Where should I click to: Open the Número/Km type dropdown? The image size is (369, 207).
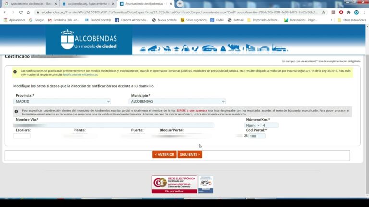point(252,125)
